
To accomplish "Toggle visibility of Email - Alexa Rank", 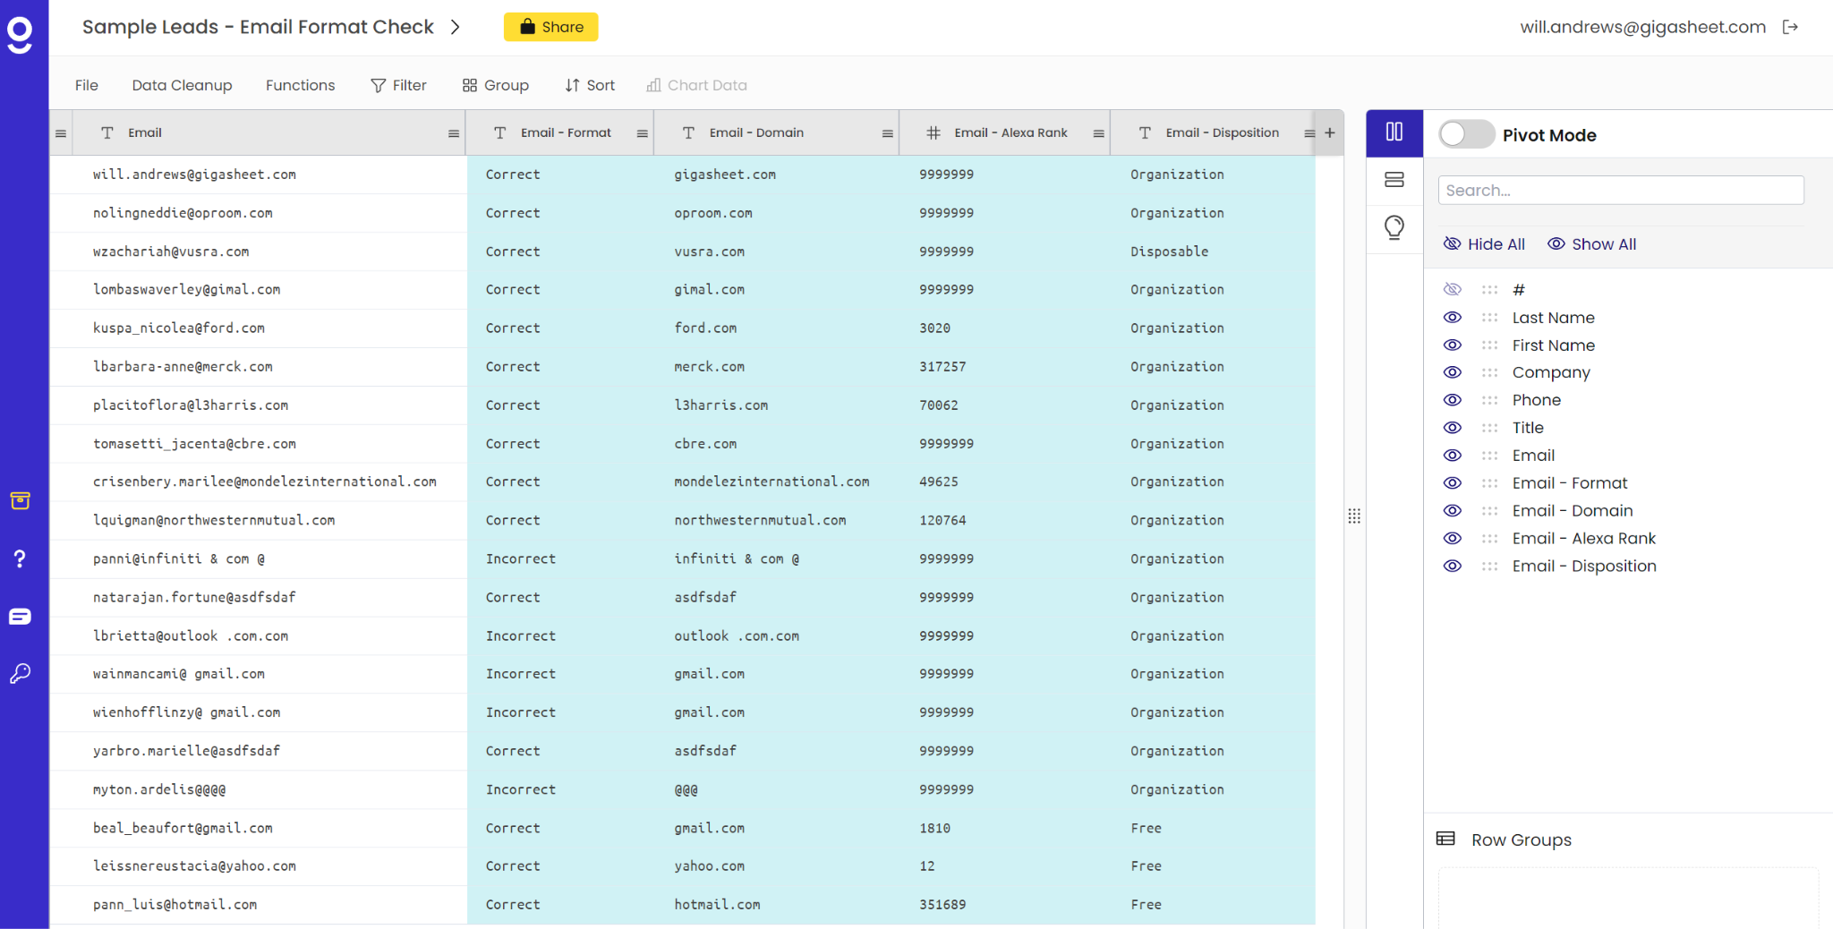I will coord(1453,539).
